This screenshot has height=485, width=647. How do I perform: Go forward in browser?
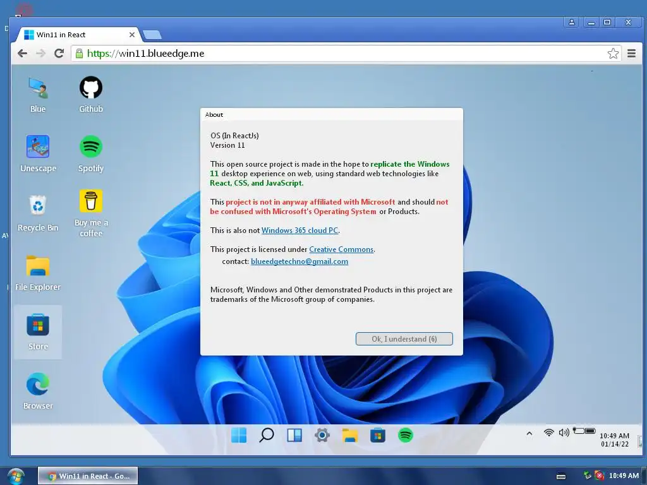tap(40, 53)
